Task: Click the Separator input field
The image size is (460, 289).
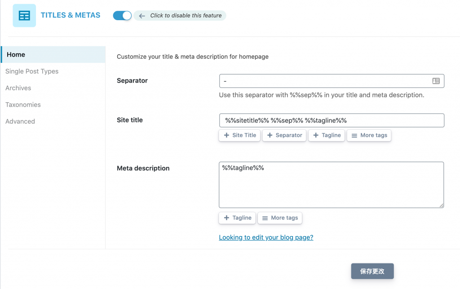Action: [323, 81]
